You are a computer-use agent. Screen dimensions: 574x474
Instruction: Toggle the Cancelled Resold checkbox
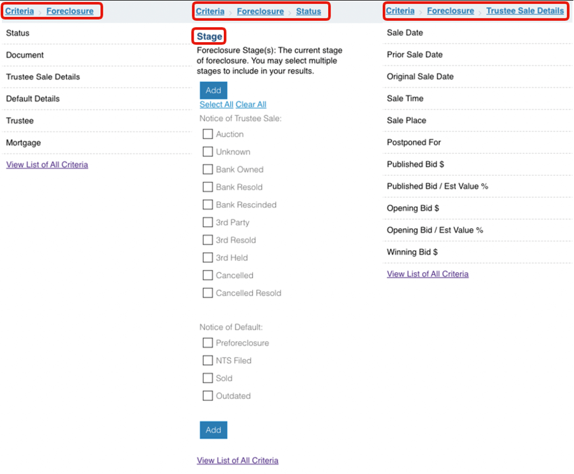pos(208,293)
